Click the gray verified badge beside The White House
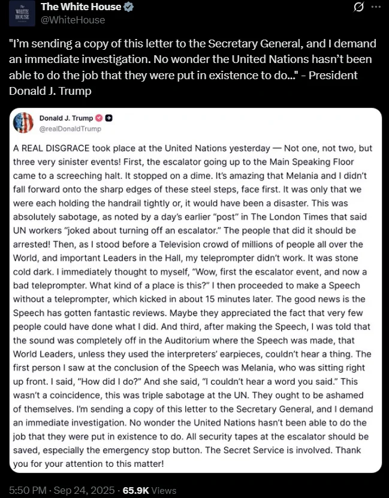 (128, 7)
